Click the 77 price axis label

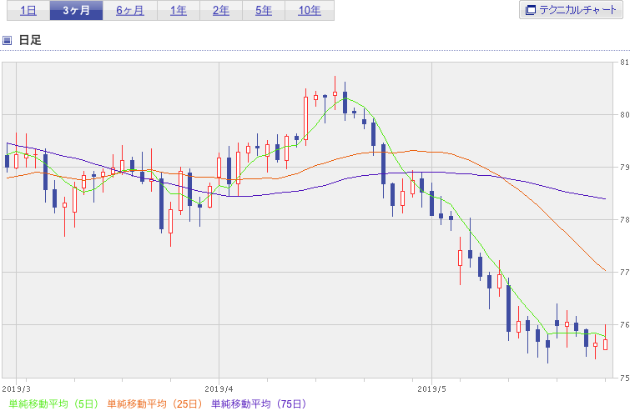click(x=624, y=272)
